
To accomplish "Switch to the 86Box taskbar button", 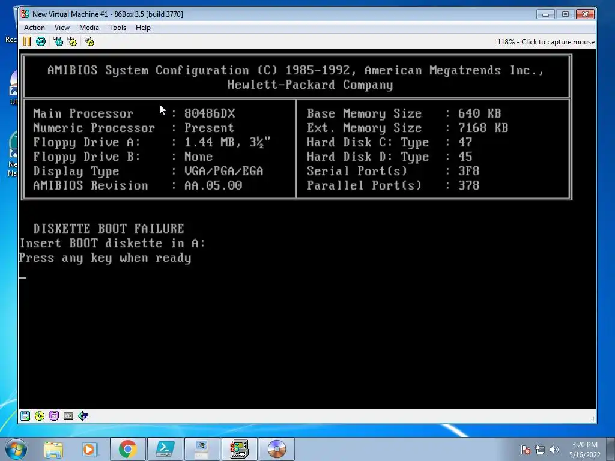I will click(239, 449).
